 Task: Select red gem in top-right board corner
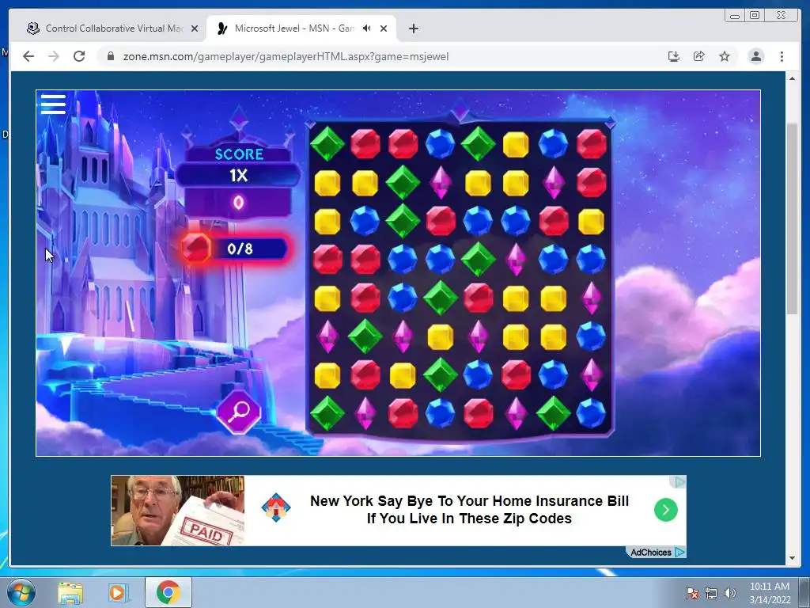(591, 144)
